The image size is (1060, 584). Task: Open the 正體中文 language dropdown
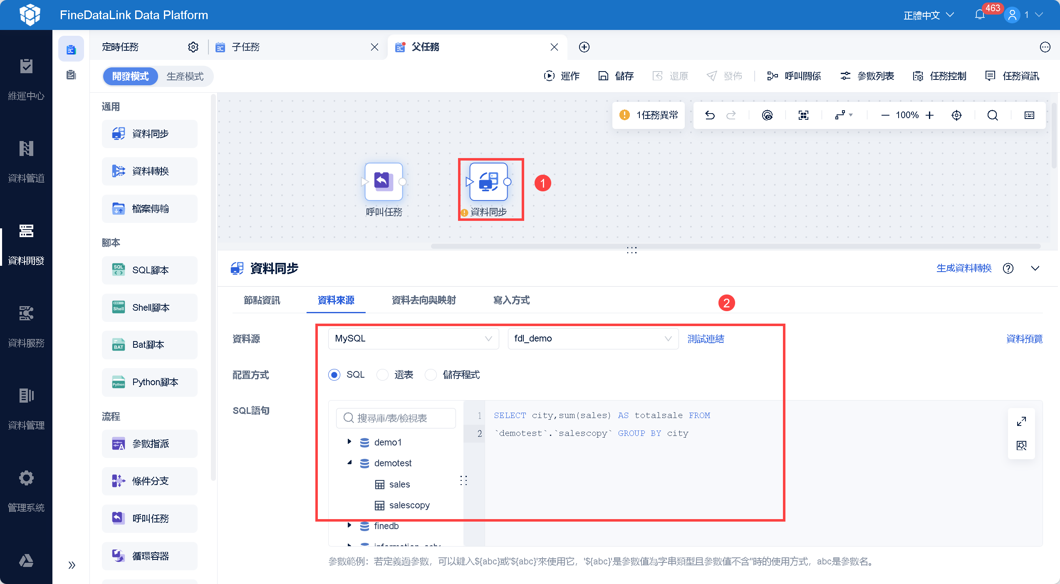click(929, 15)
